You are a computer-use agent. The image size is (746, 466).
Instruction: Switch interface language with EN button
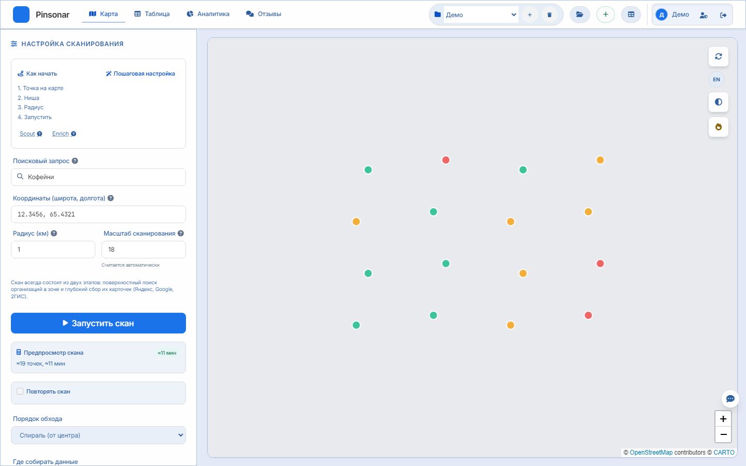716,79
